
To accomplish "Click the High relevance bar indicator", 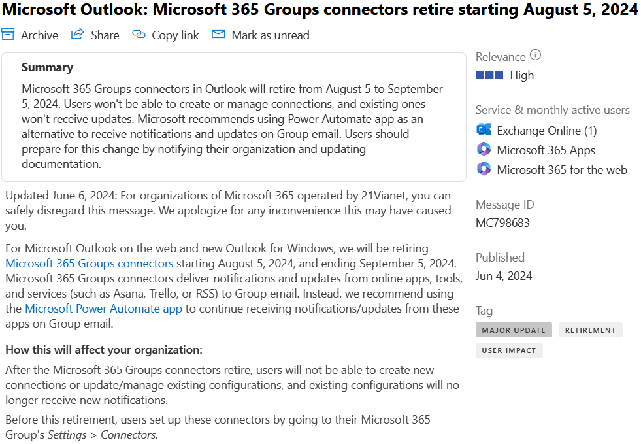I will (489, 75).
